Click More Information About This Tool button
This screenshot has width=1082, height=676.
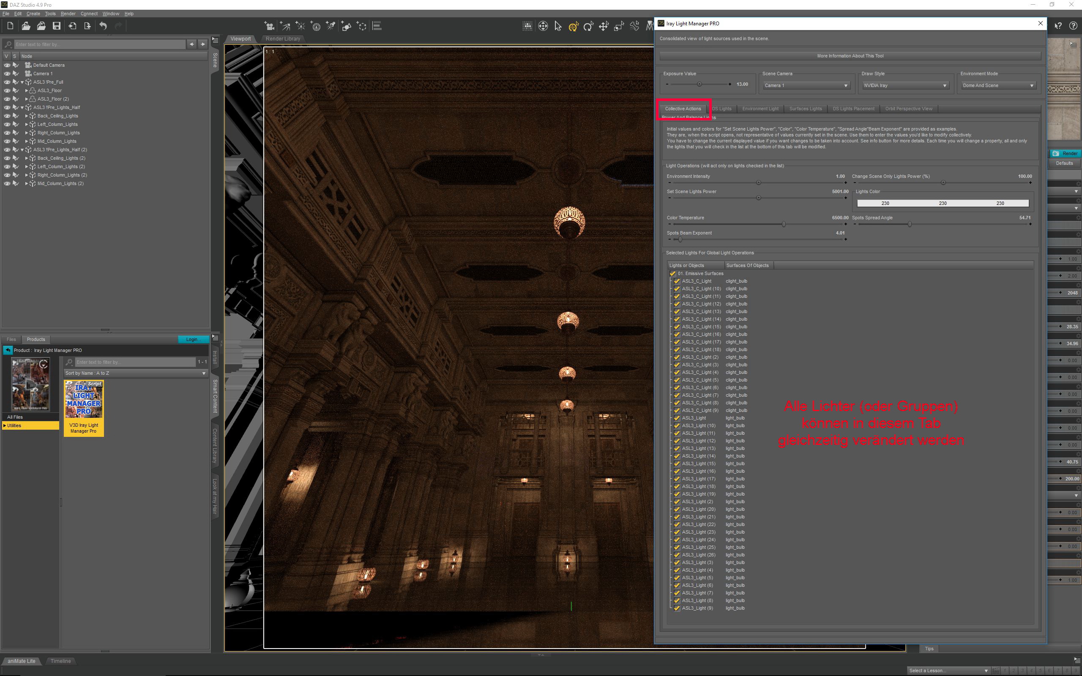pyautogui.click(x=850, y=56)
